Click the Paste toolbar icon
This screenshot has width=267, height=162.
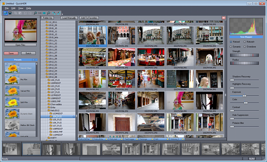(20, 13)
